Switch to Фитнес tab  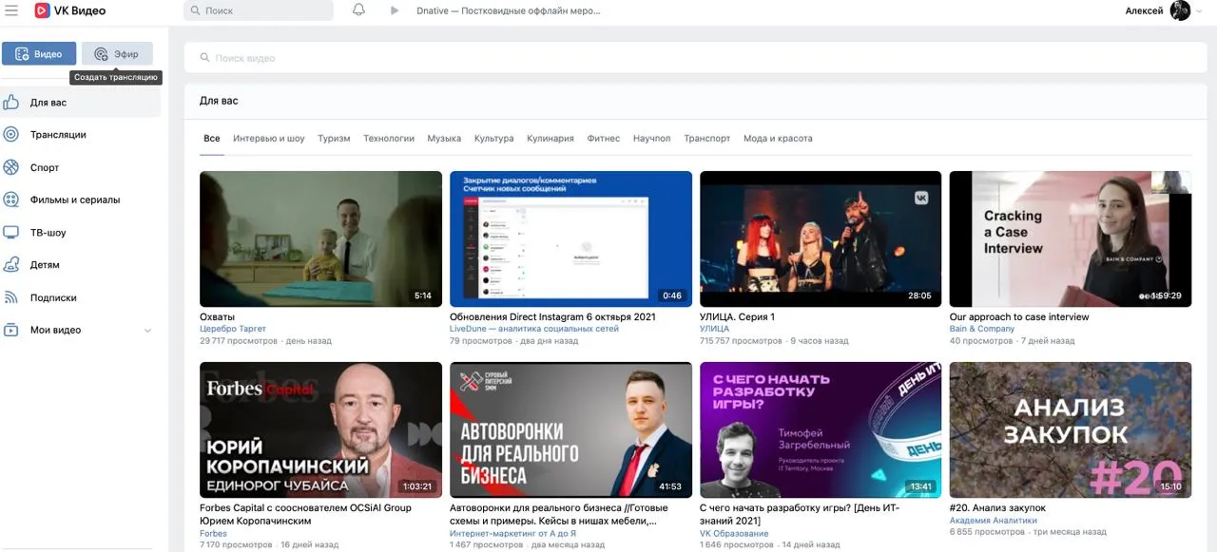point(604,139)
